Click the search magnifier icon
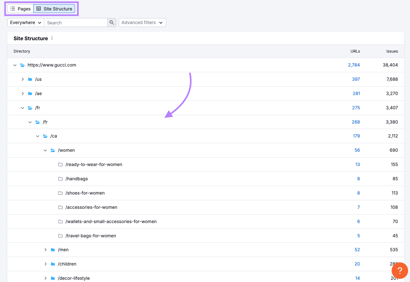 112,22
